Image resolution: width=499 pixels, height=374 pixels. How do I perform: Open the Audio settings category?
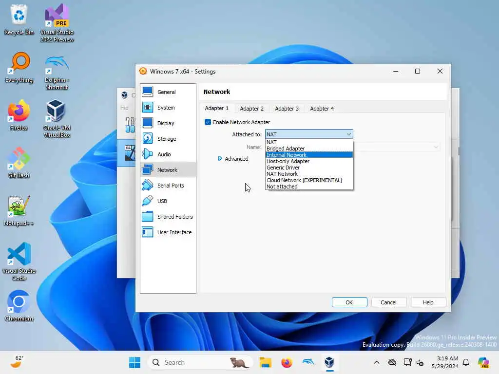click(168, 154)
